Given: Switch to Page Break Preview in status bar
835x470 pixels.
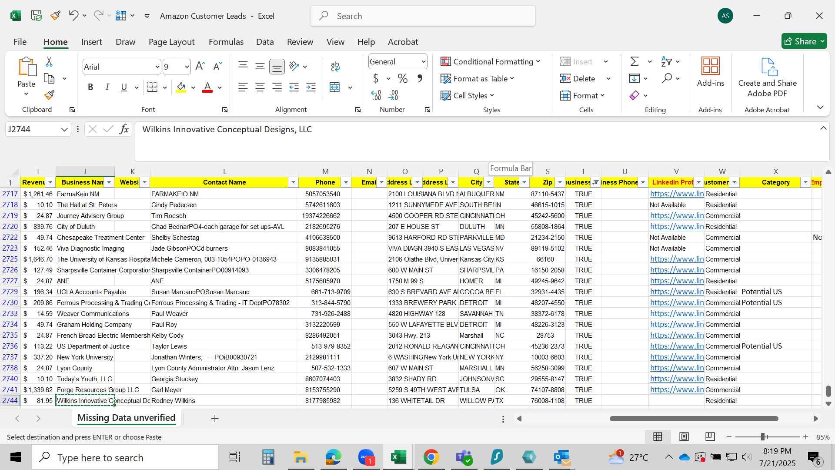Looking at the screenshot, I should pyautogui.click(x=710, y=436).
